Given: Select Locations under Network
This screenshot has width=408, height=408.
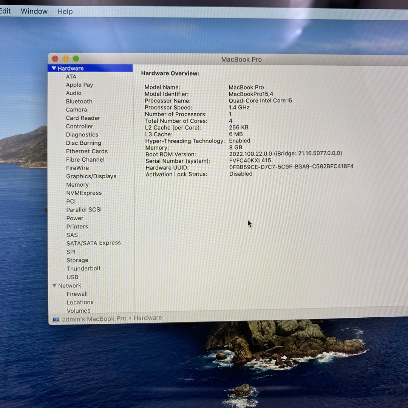Looking at the screenshot, I should 80,302.
